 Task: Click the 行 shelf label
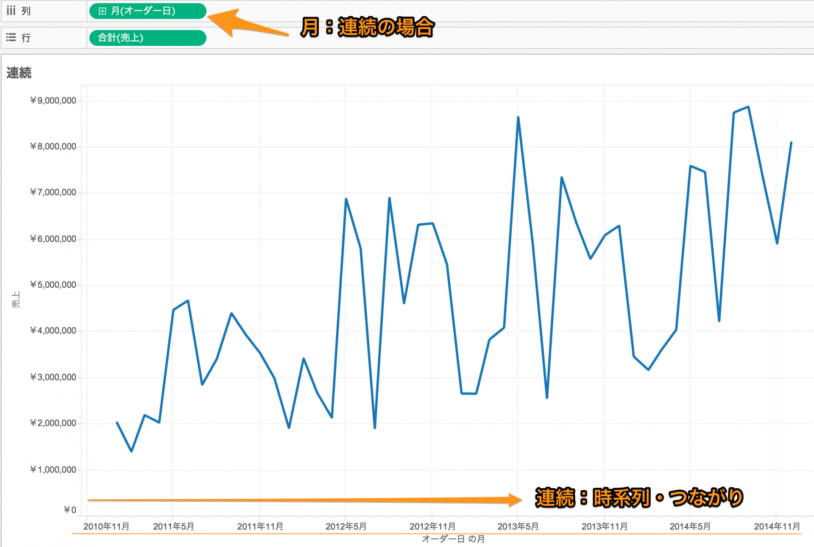[x=26, y=38]
